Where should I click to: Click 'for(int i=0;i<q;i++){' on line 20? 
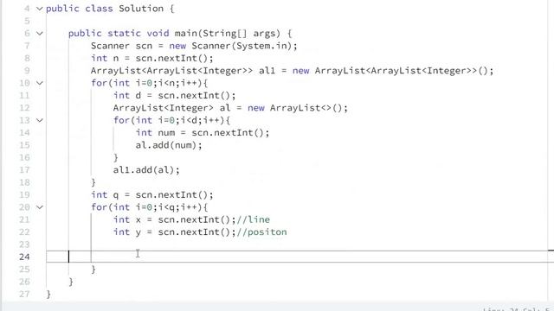[x=150, y=207]
